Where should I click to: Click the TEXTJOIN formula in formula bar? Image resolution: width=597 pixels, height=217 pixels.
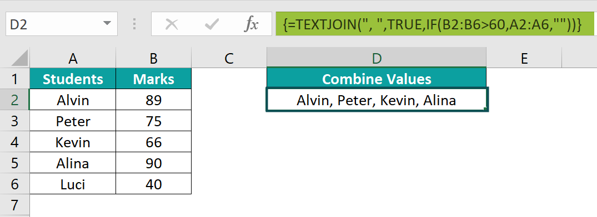click(432, 24)
